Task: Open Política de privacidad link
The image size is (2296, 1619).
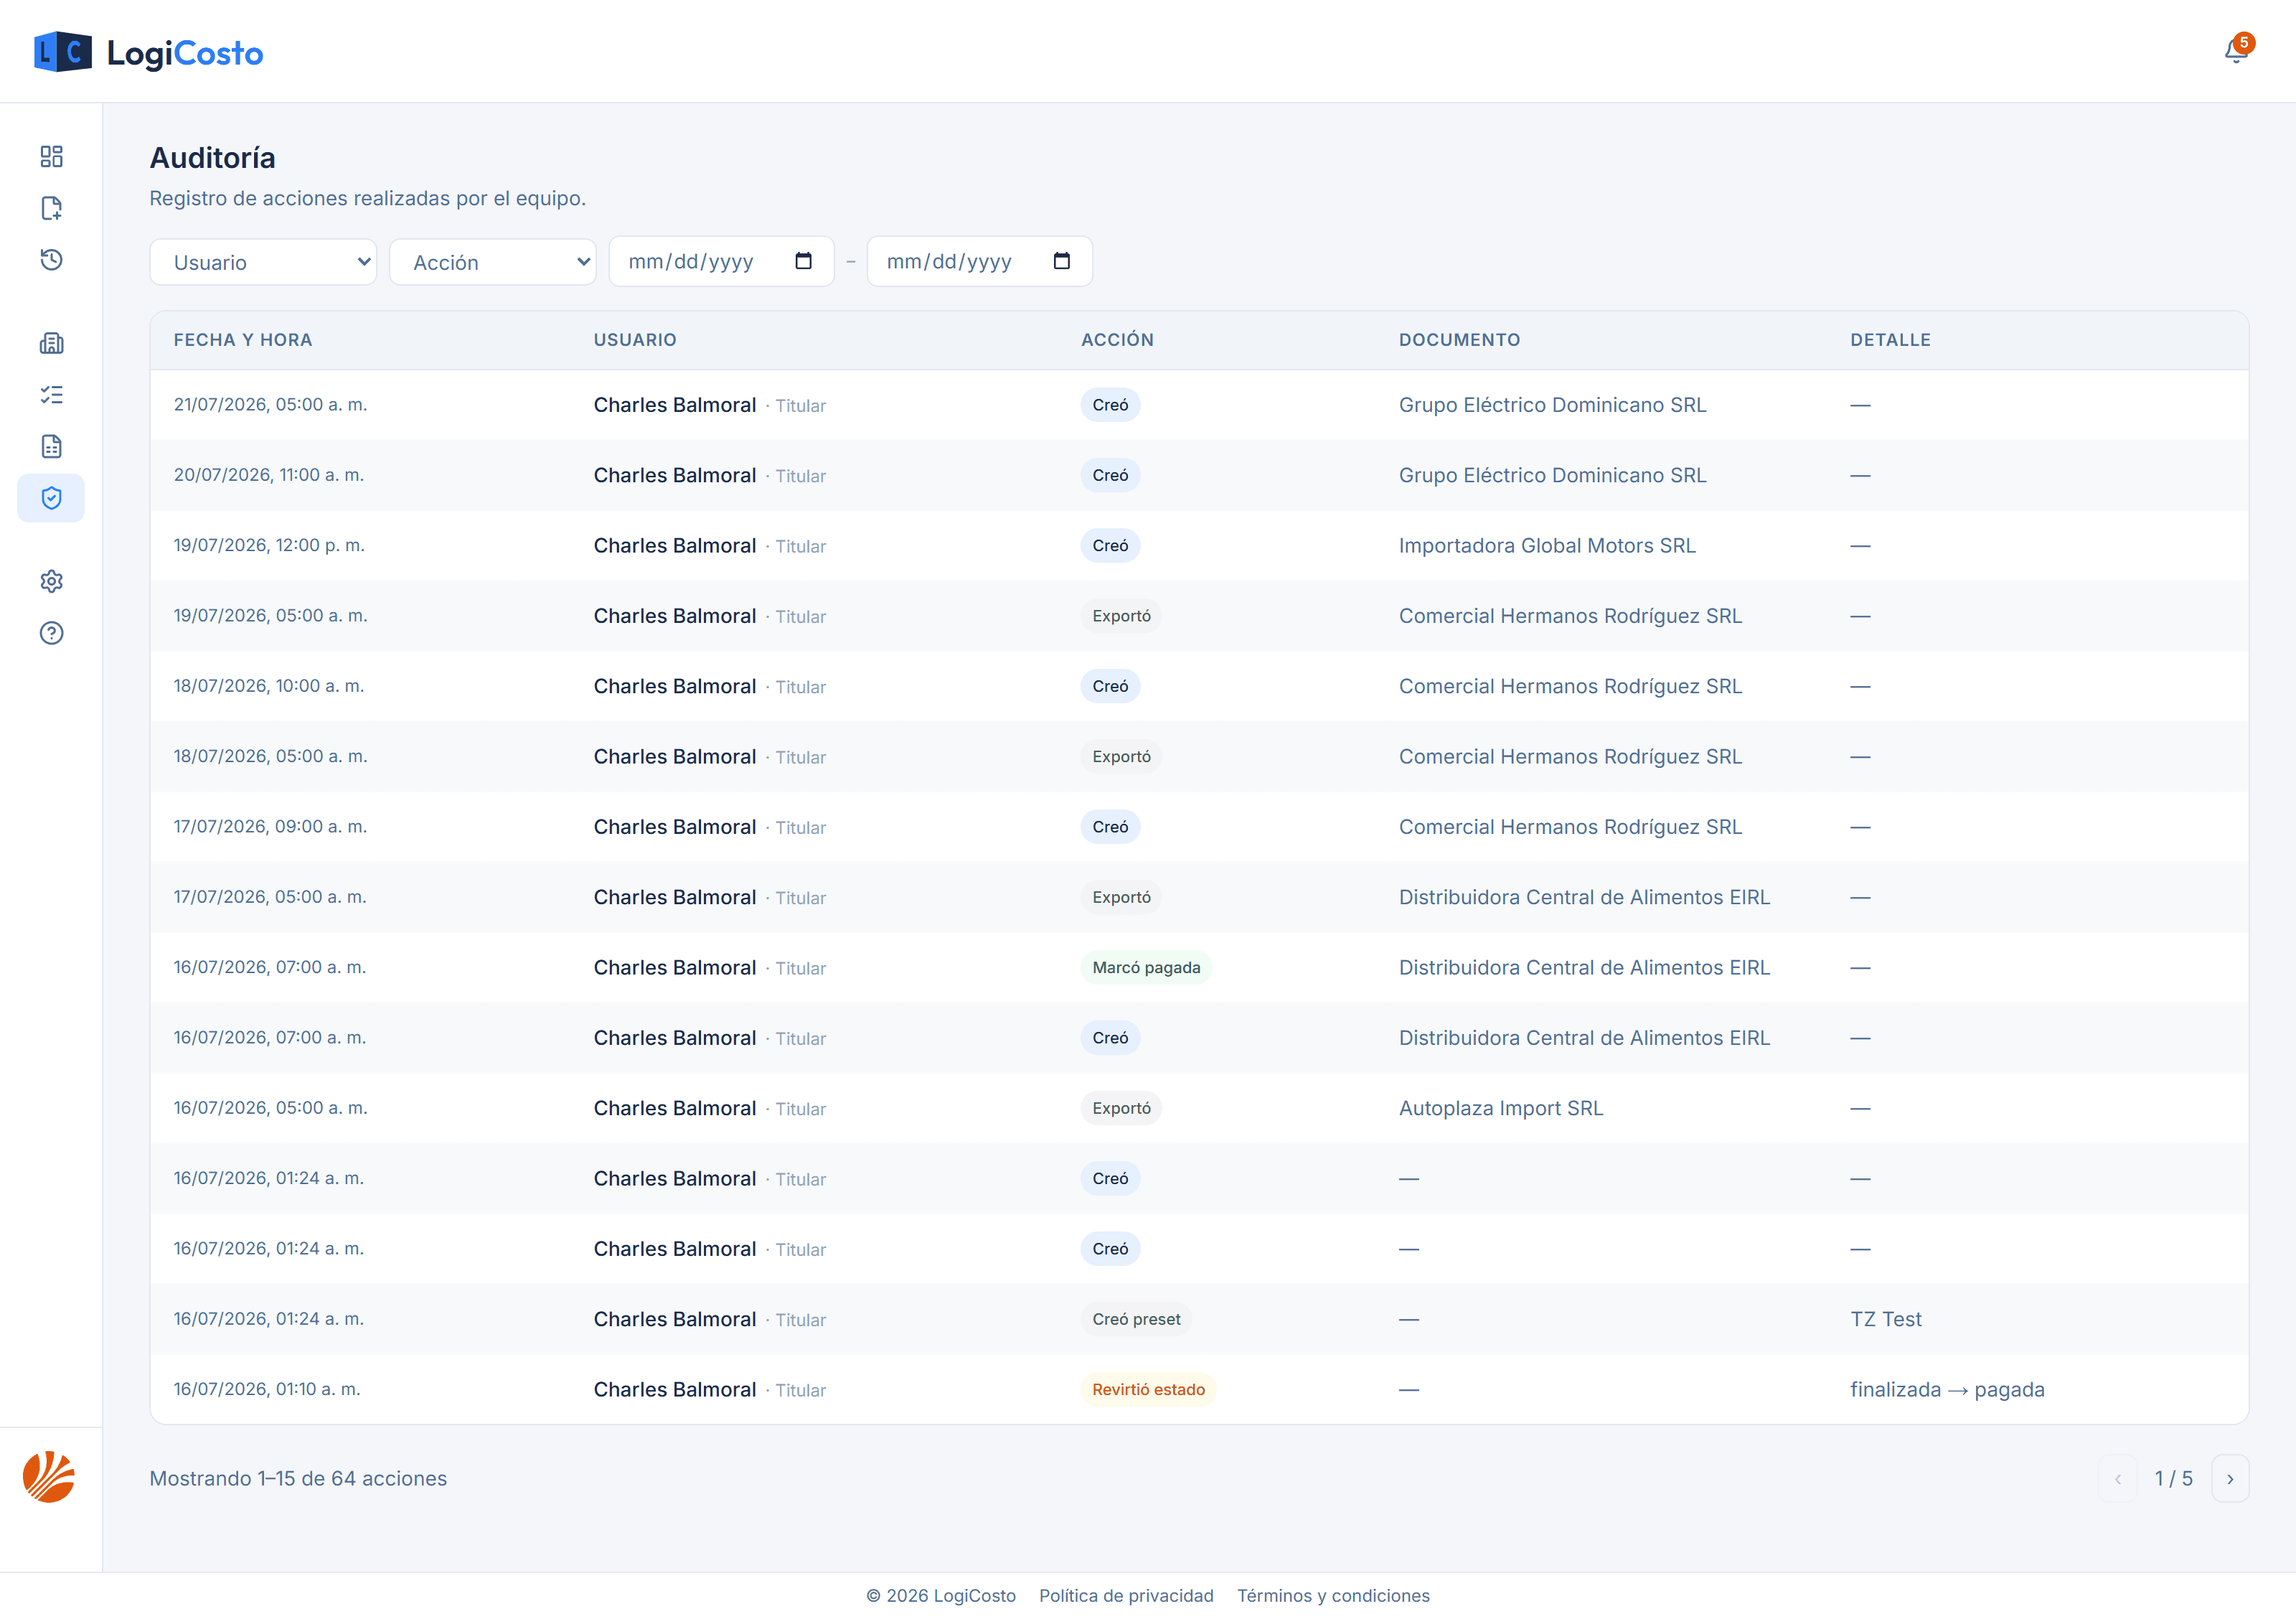Action: [1126, 1596]
